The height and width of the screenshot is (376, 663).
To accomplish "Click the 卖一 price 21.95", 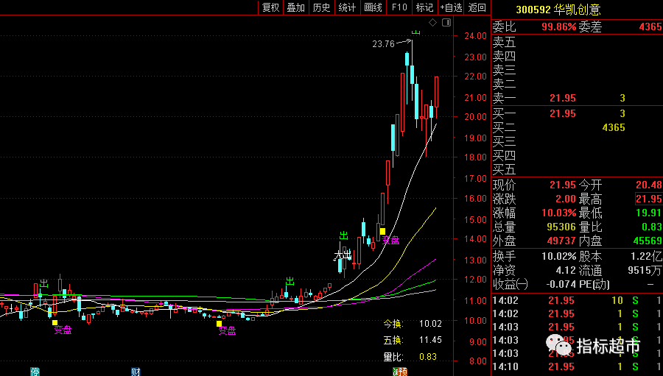I will tap(562, 98).
